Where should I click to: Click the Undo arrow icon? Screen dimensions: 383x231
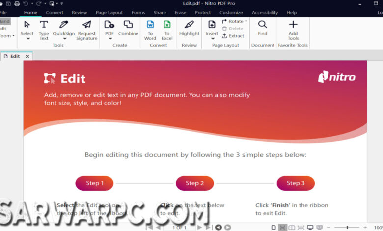[26, 3]
